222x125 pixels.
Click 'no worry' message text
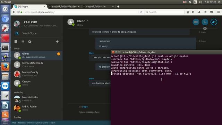pos(103,46)
